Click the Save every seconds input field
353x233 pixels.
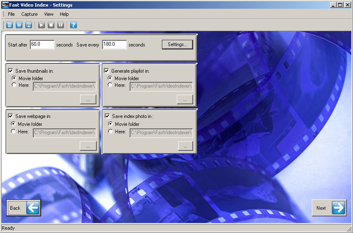[x=114, y=44]
